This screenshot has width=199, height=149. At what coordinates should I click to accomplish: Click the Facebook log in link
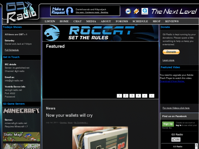pos(178,125)
